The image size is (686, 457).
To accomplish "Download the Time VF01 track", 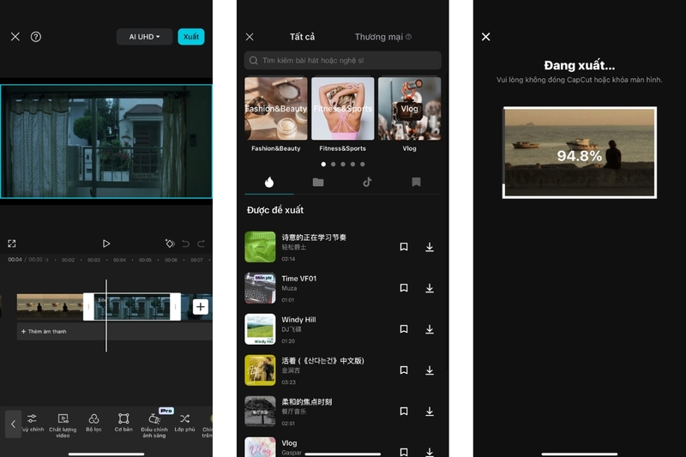I will click(430, 288).
